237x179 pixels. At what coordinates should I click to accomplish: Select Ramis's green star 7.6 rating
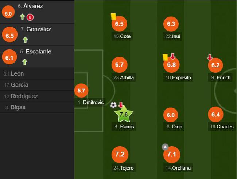coord(124,114)
